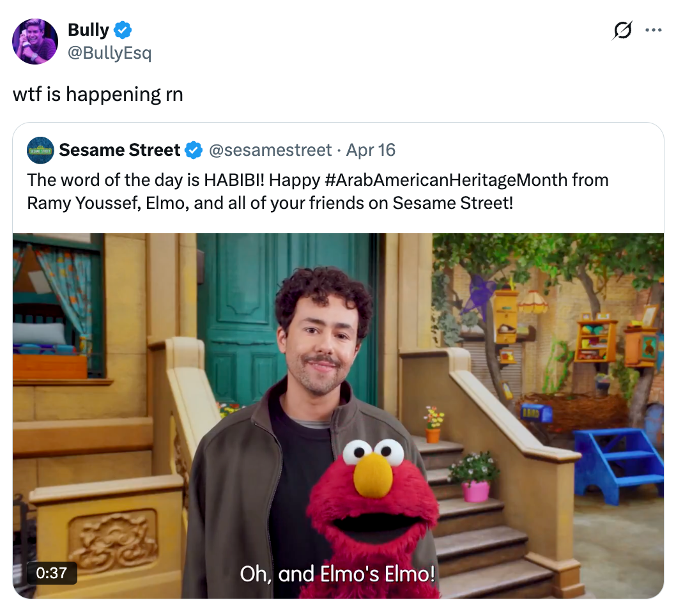This screenshot has width=676, height=607.
Task: Click the blue verified badge beside Bully
Action: click(x=123, y=30)
